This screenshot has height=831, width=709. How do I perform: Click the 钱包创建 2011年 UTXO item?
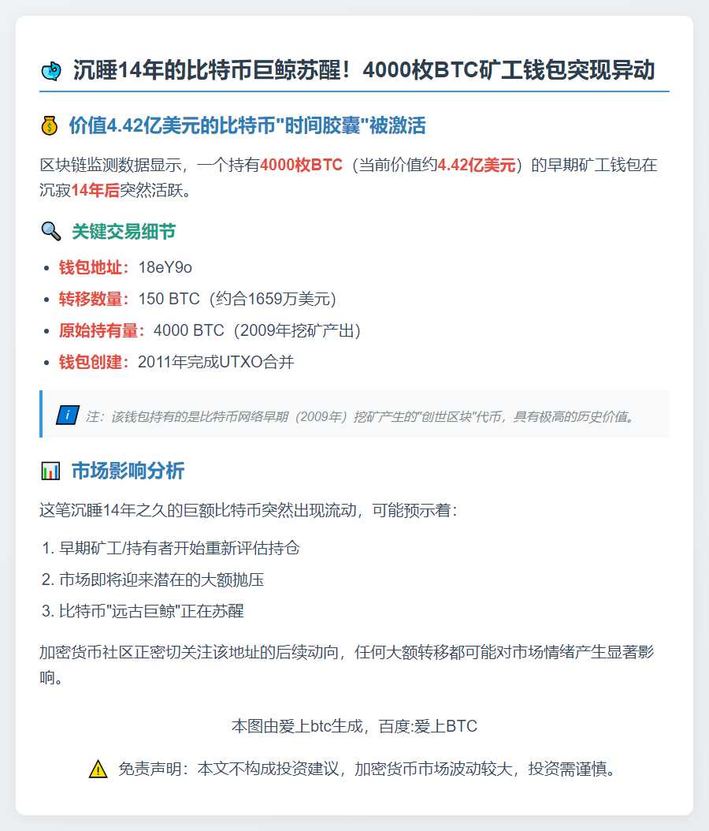176,362
